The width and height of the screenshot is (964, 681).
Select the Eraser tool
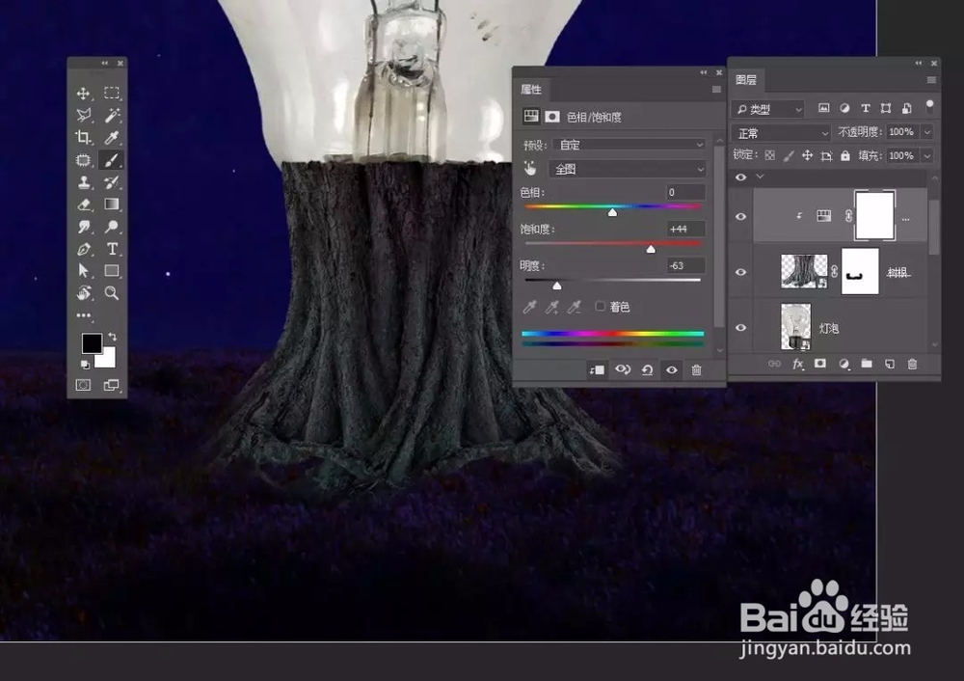[84, 204]
